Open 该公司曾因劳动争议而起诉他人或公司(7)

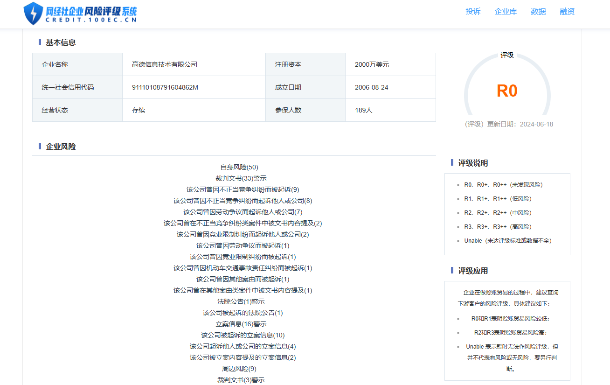click(243, 212)
